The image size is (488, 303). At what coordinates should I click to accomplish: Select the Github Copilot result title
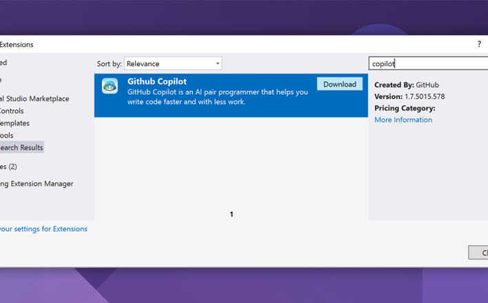pos(157,81)
